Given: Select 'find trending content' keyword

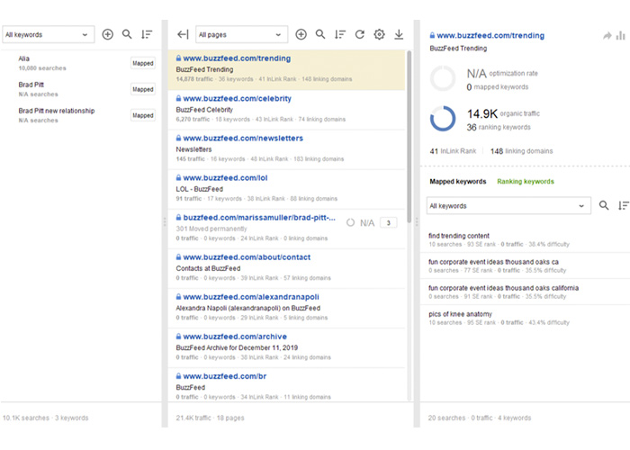Looking at the screenshot, I should (x=525, y=240).
